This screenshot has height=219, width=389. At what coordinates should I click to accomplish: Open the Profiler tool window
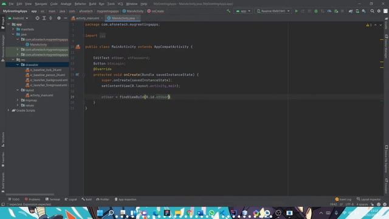(x=103, y=200)
